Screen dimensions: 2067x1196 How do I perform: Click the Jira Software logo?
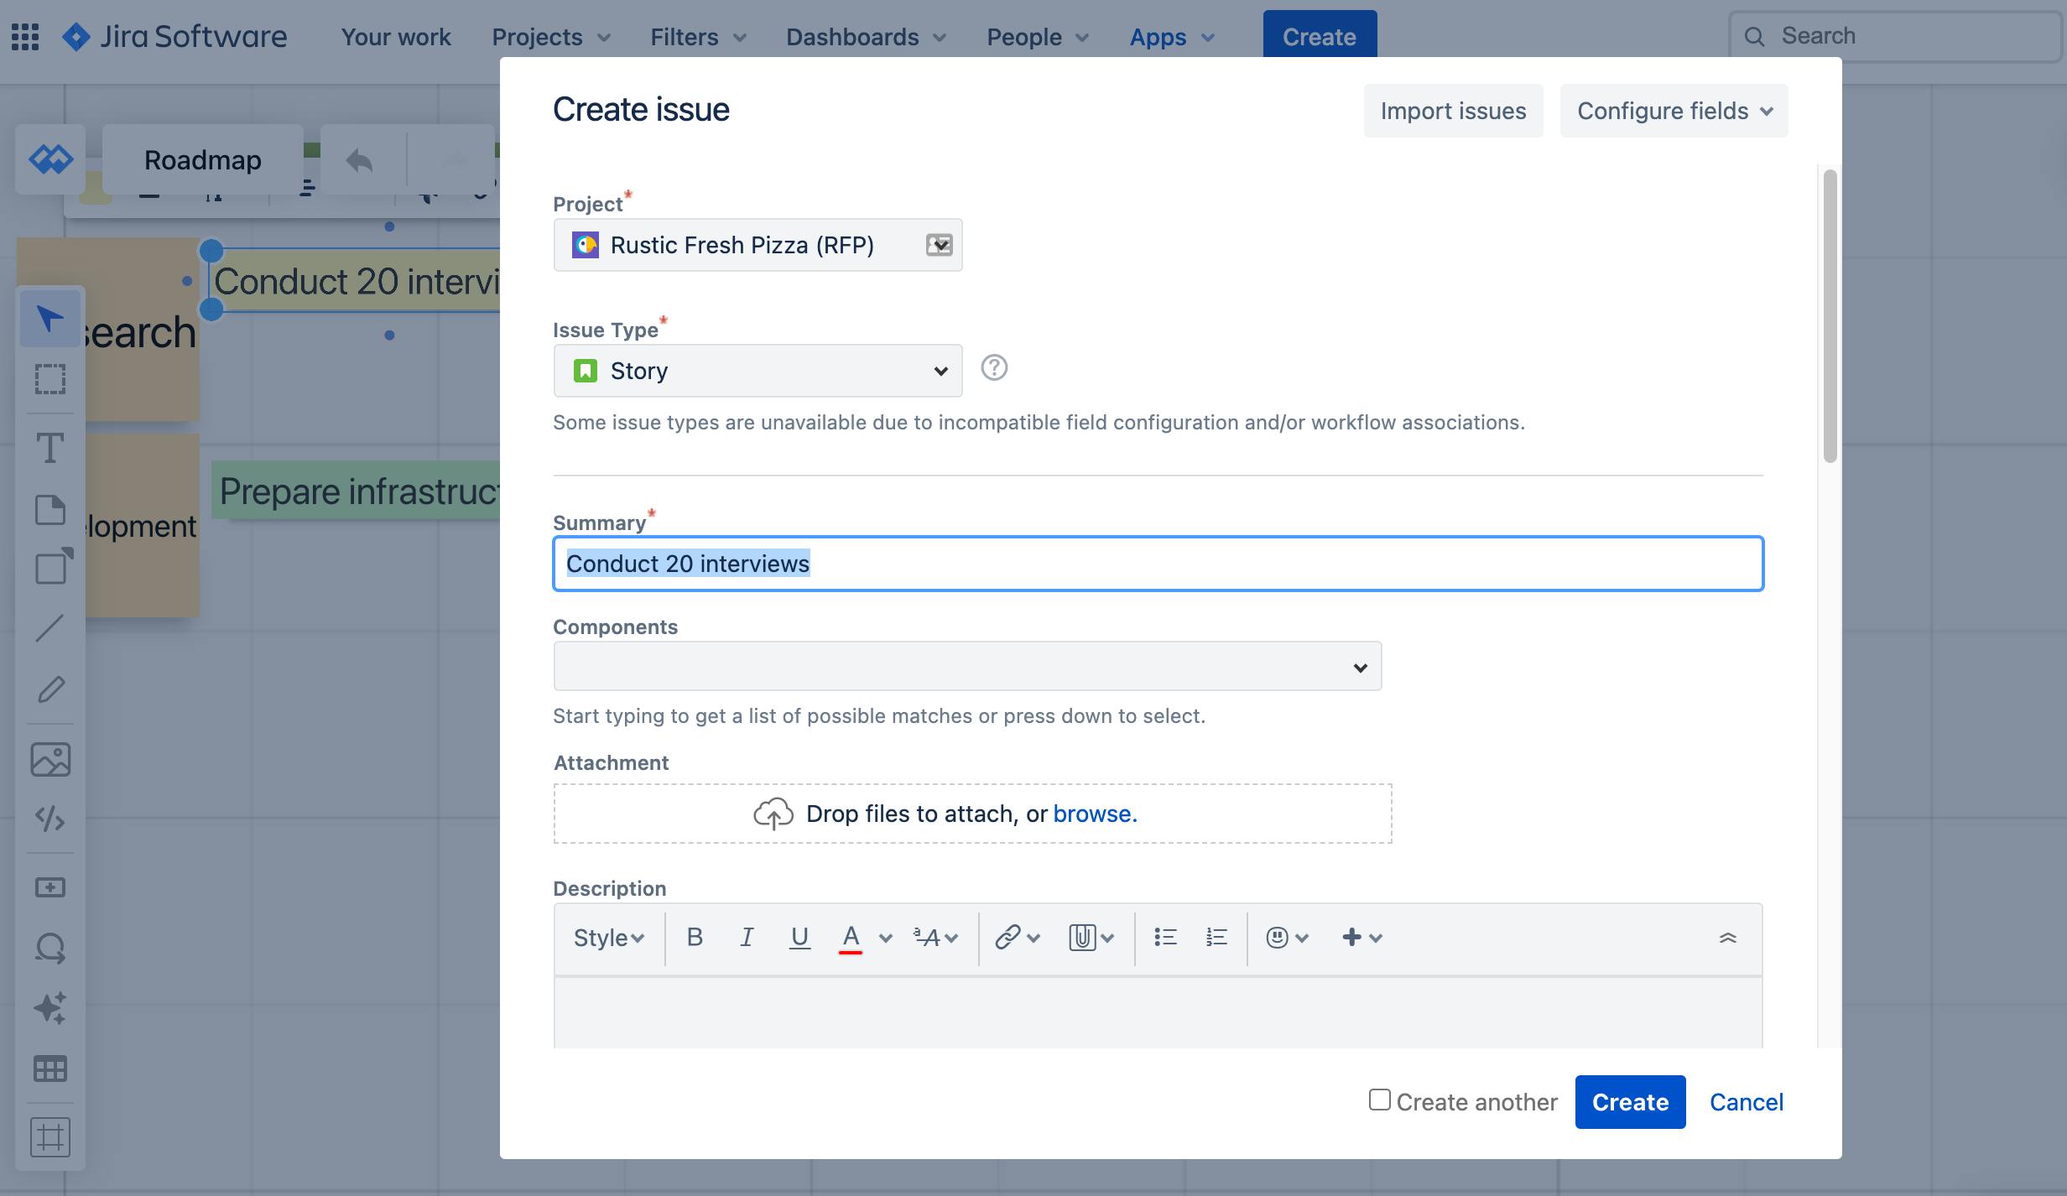[x=174, y=37]
